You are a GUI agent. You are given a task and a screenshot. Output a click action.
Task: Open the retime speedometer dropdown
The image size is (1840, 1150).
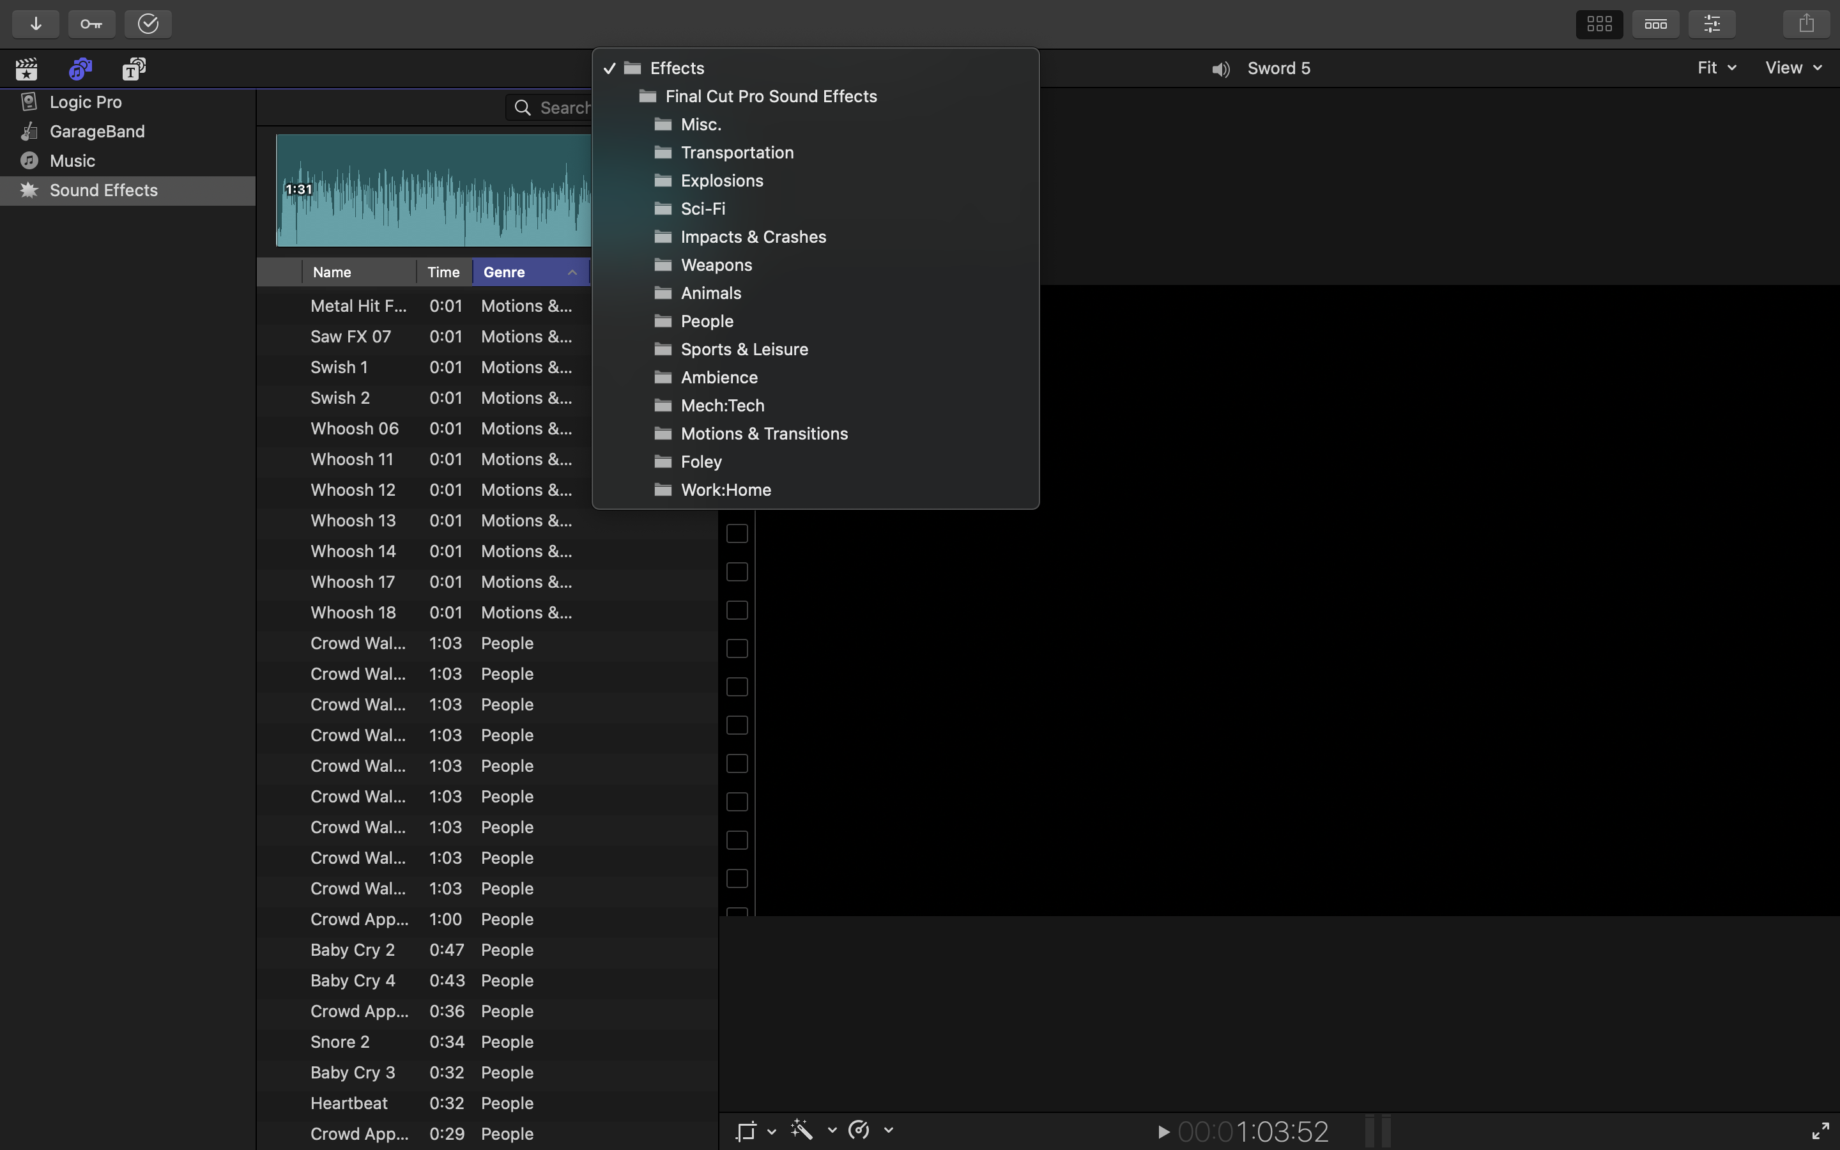click(861, 1130)
